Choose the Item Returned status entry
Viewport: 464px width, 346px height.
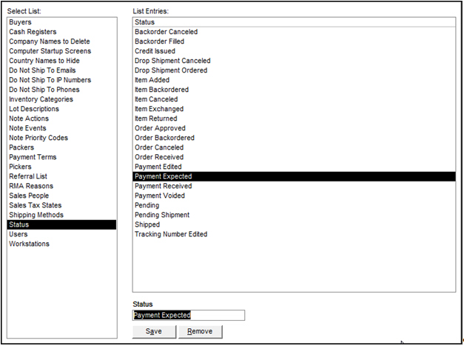click(x=155, y=119)
